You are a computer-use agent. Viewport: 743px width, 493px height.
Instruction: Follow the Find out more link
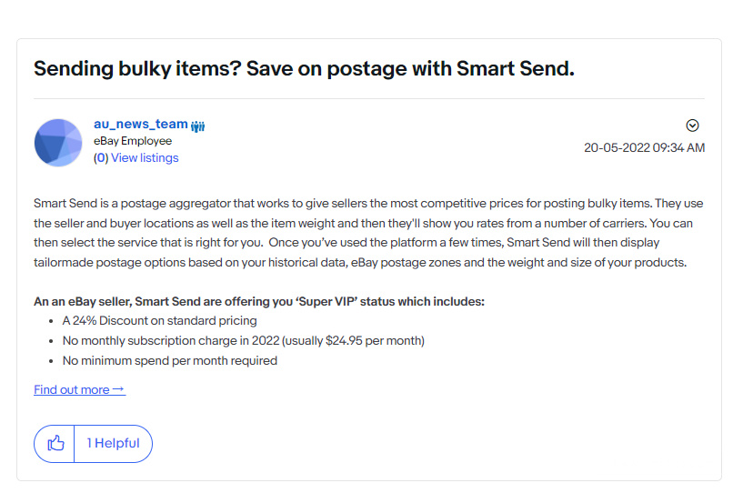(x=79, y=389)
